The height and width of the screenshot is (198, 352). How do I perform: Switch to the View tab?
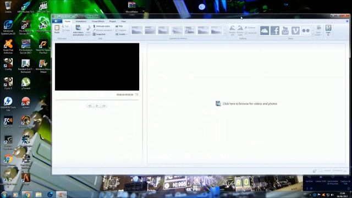click(x=123, y=21)
